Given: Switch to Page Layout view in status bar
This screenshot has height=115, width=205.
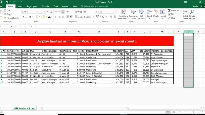Looking at the screenshot, I should pyautogui.click(x=174, y=112).
